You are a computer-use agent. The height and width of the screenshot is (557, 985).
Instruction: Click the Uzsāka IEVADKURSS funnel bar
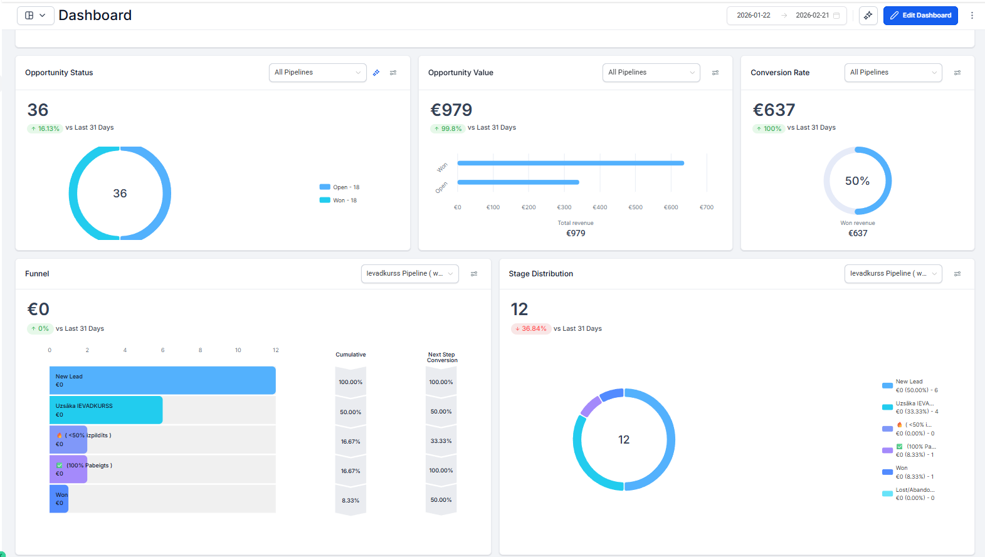pyautogui.click(x=106, y=410)
